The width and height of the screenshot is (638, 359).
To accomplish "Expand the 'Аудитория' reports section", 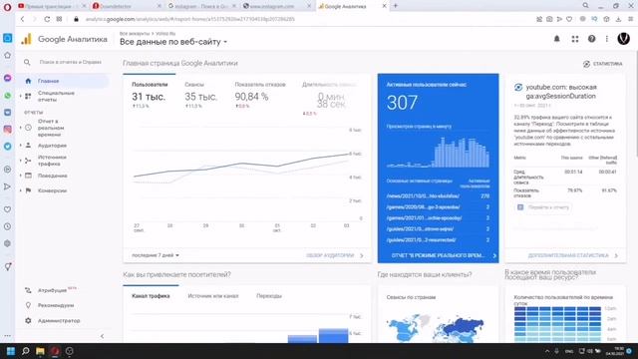I will tap(52, 146).
